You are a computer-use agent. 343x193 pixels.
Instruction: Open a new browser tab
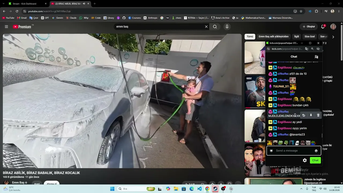point(95,4)
